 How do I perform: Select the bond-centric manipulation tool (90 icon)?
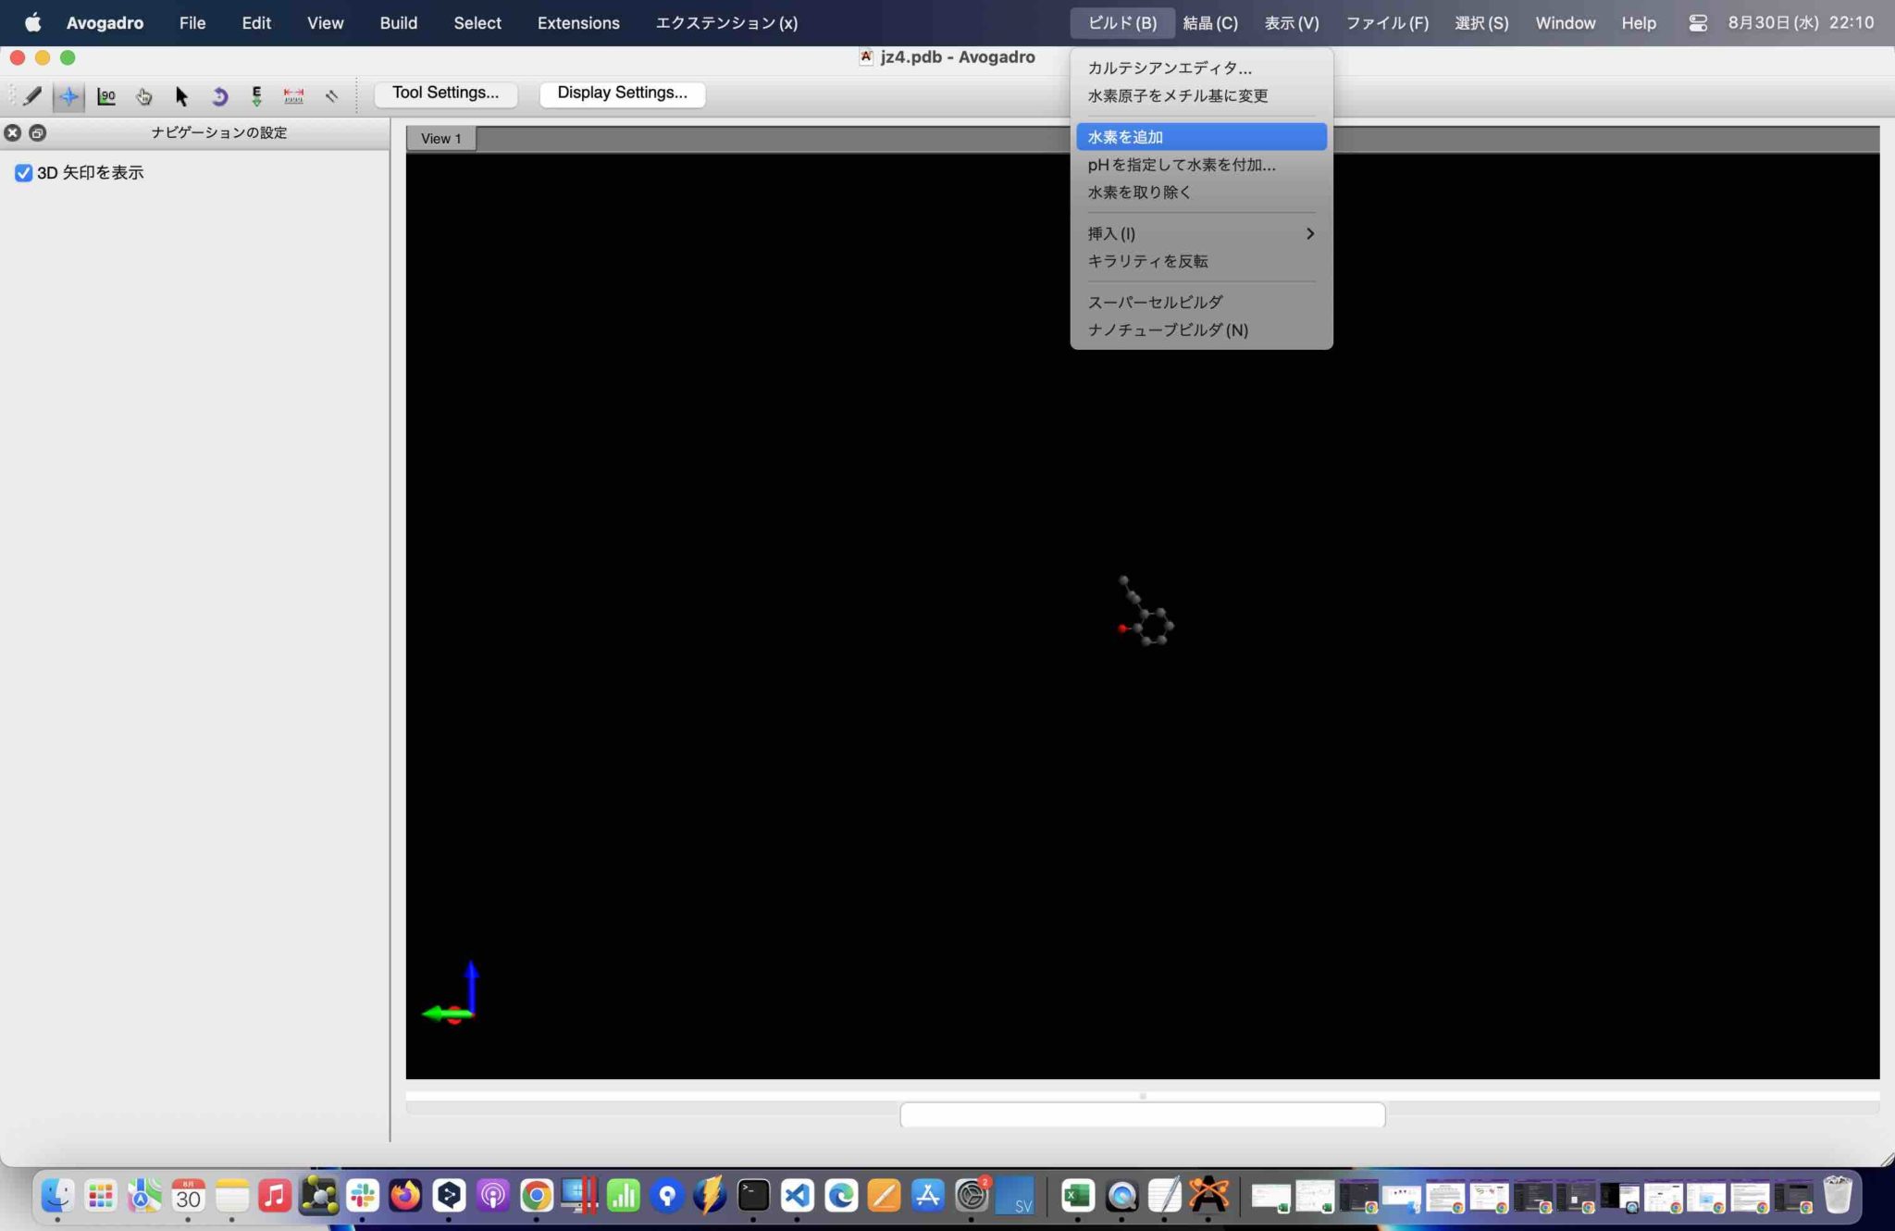point(107,95)
